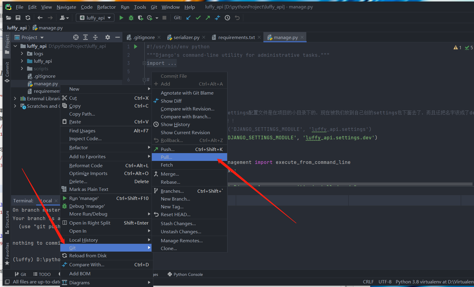Viewport: 474px width, 287px height.
Task: Expand Scratches and Consoles node
Action: pos(15,106)
